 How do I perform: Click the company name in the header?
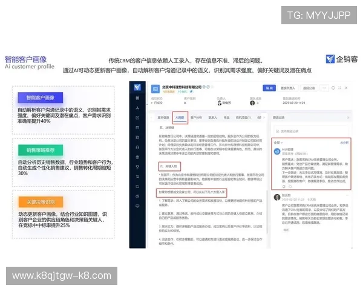click(181, 87)
